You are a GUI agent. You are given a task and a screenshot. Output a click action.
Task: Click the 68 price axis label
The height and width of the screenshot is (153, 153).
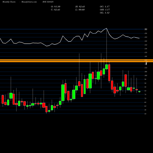145,102
